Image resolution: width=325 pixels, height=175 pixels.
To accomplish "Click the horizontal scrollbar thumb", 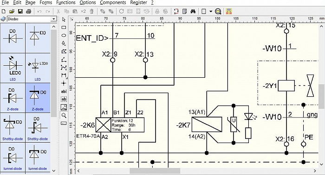I will (155, 171).
